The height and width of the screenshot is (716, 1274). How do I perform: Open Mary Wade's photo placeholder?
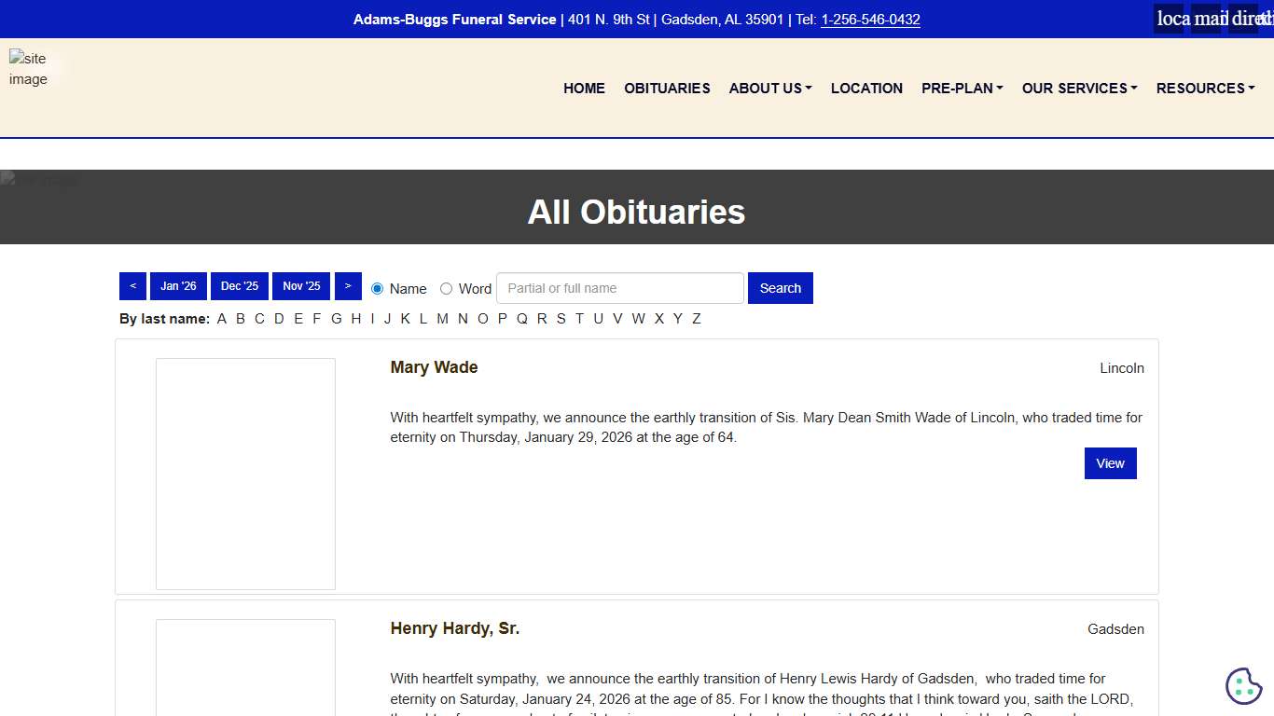(244, 474)
